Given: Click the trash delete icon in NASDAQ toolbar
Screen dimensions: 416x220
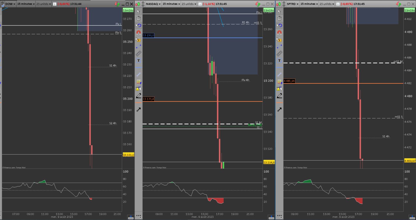Looking at the screenshot, I should [x=138, y=18].
